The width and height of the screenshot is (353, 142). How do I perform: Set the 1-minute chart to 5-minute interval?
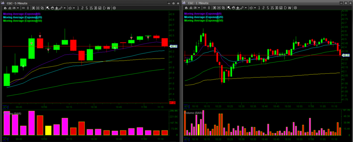(267, 8)
